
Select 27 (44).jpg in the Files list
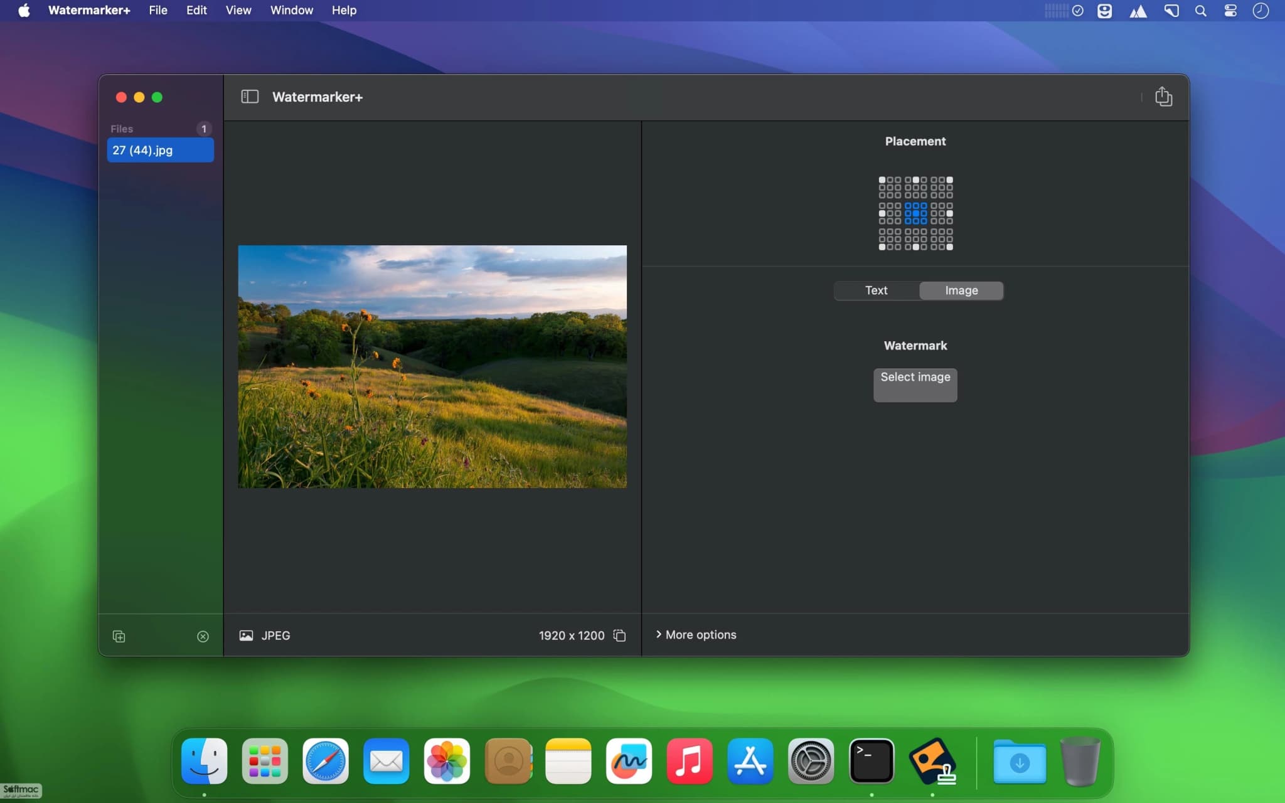[161, 150]
